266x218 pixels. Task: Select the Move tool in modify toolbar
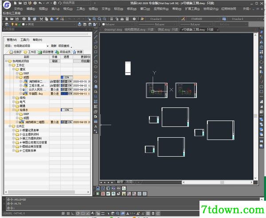[262, 57]
